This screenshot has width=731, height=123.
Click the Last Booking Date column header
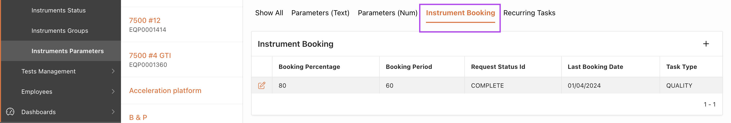595,67
